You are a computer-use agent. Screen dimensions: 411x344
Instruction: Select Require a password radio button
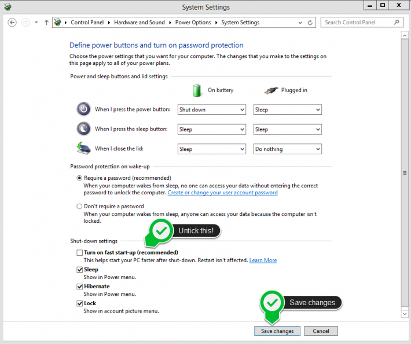point(79,178)
